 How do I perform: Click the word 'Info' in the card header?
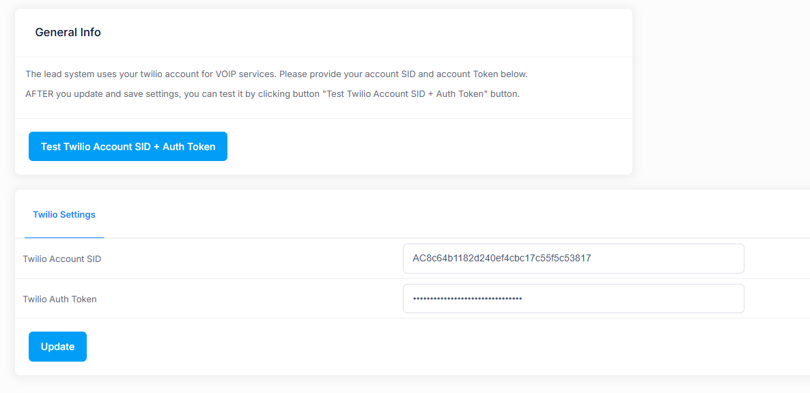[90, 32]
